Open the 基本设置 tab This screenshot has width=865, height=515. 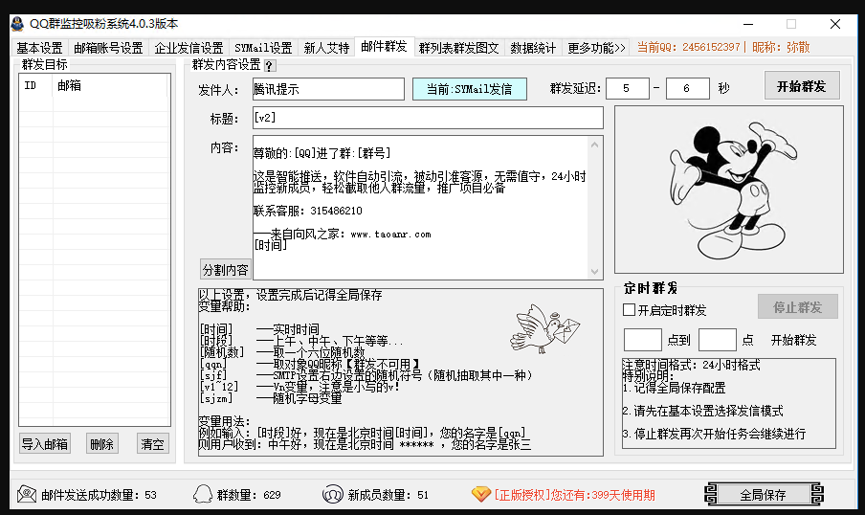[x=39, y=48]
